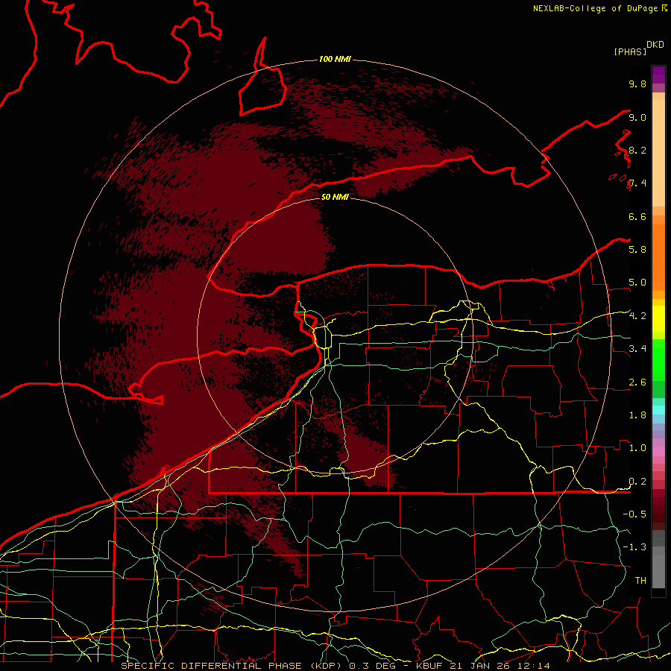The width and height of the screenshot is (671, 671).
Task: Click the 9.0 value on the color scale
Action: pyautogui.click(x=637, y=117)
